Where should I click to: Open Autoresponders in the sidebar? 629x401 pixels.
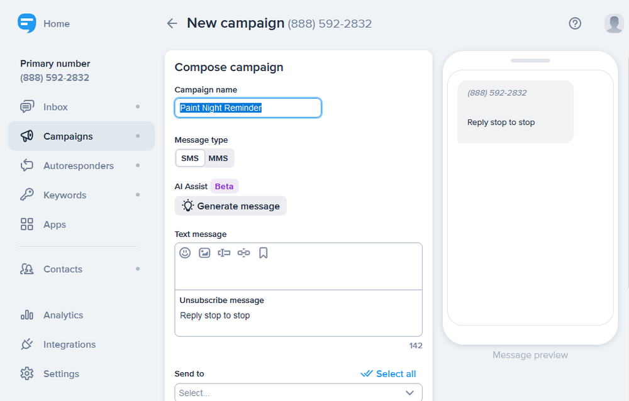tap(79, 166)
